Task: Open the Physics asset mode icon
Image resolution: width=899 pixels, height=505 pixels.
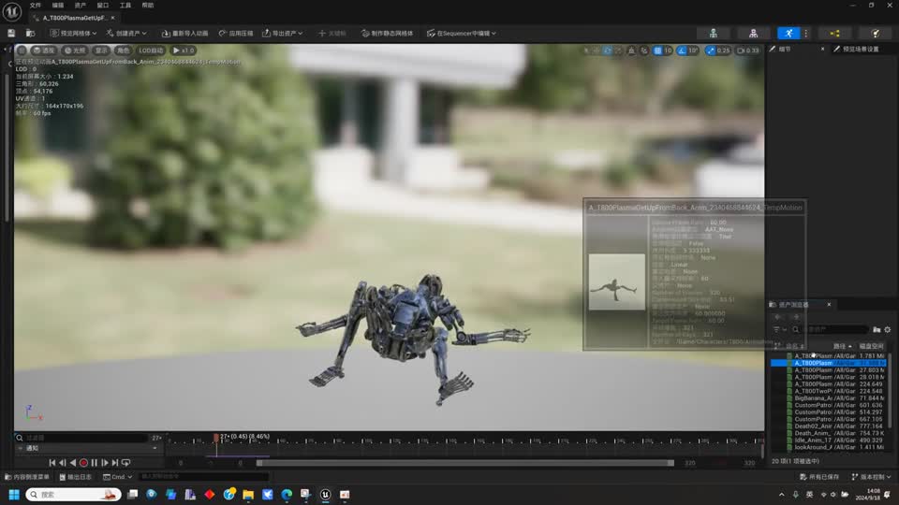Action: click(x=875, y=33)
